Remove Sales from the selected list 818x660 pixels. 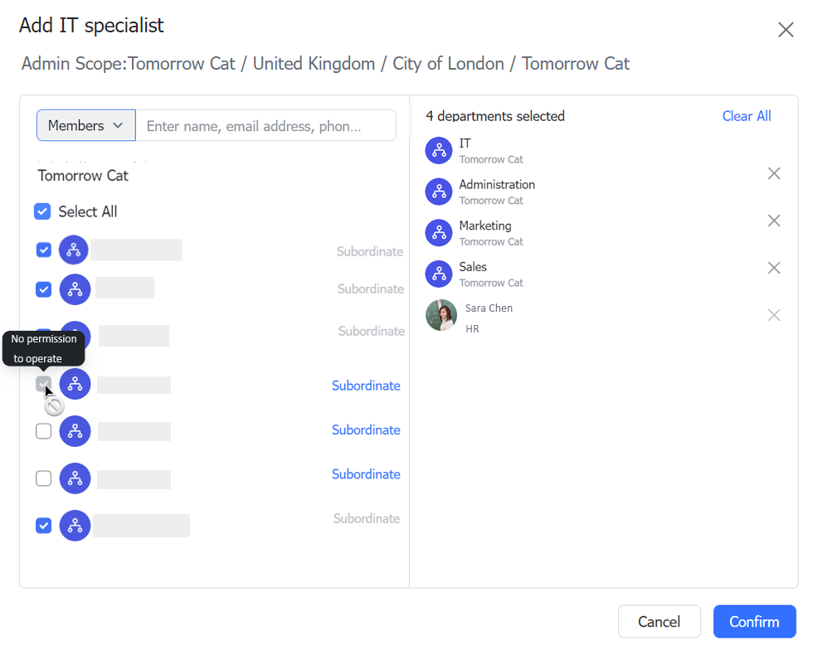coord(773,268)
